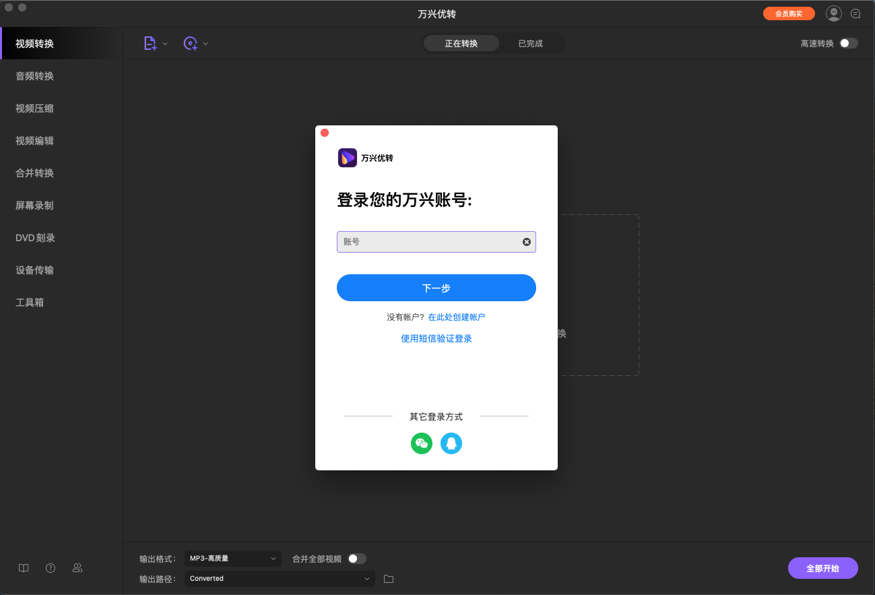Click the add files icon in toolbar

(x=150, y=42)
